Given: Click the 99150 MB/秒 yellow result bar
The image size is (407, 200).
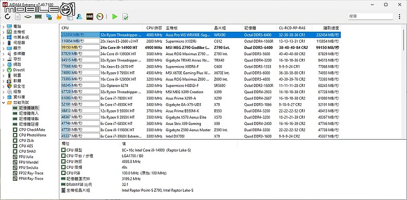Looking at the screenshot, I should pyautogui.click(x=80, y=47).
